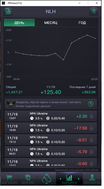The width and height of the screenshot is (104, 189).
Task: Select the День tab
Action: [x=19, y=23]
